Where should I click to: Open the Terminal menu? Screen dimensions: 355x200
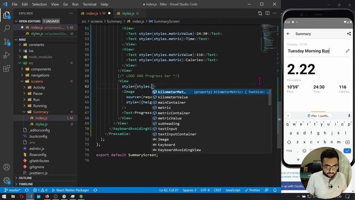pos(89,4)
